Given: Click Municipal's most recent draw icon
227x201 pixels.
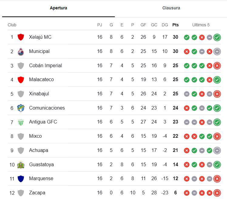Looking at the screenshot, I should pos(217,51).
